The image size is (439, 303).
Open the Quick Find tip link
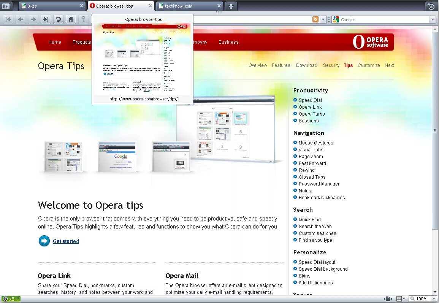click(x=310, y=219)
